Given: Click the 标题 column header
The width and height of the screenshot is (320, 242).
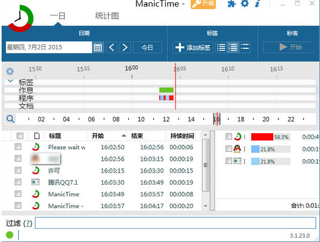Looking at the screenshot, I should pyautogui.click(x=55, y=136).
